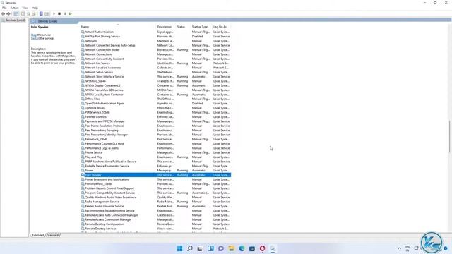Open Windows Start button on taskbar
Screen dimensions: 452x254
179,248
